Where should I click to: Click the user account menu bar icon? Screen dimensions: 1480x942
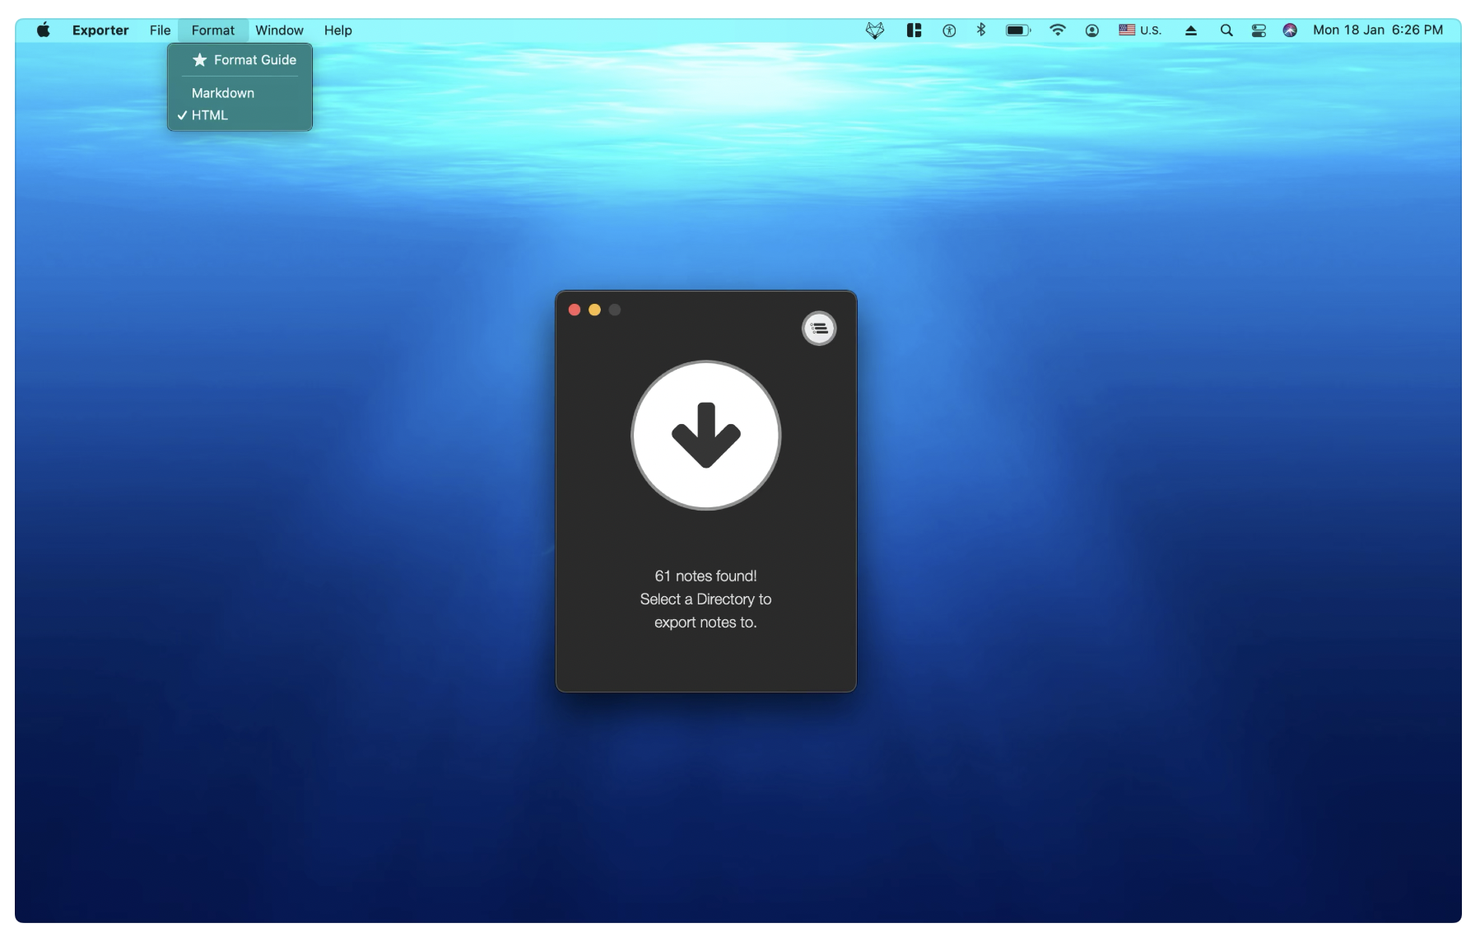coord(1092,30)
